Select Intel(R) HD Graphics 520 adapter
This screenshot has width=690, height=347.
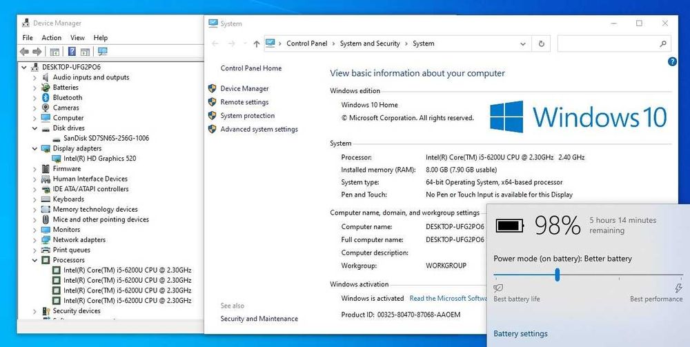[100, 159]
